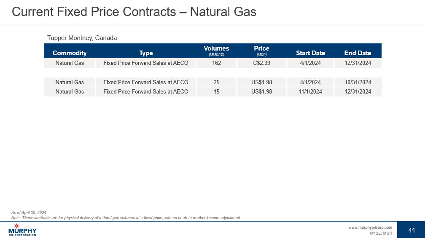
Task: Click the 15 volume cell
Action: 216,91
